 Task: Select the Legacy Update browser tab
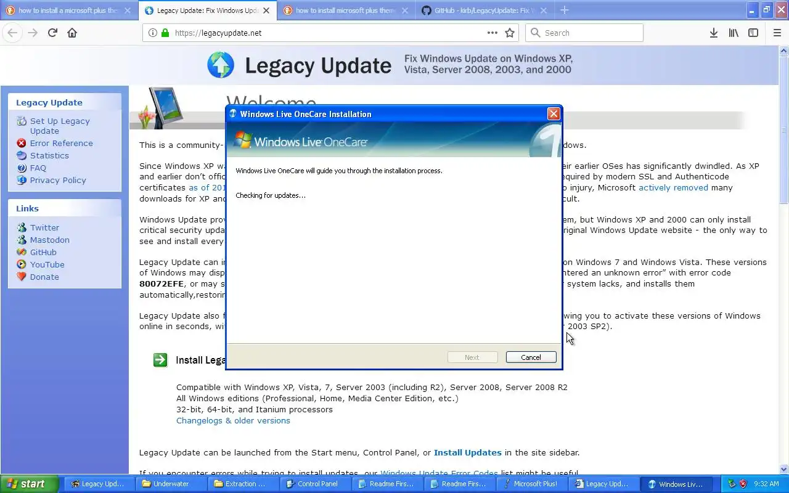207,10
